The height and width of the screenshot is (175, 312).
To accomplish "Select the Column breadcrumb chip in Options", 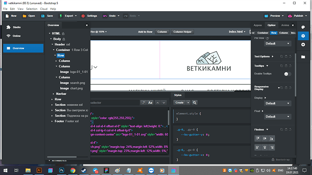I will pos(284,33).
